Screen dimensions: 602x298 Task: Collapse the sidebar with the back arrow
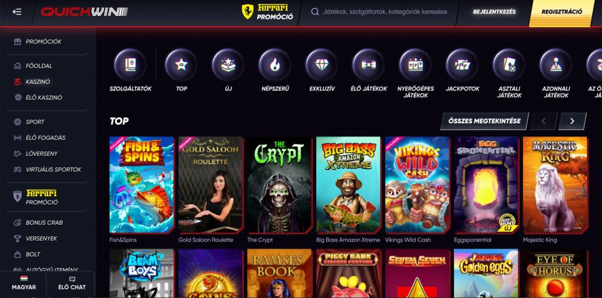pyautogui.click(x=17, y=12)
